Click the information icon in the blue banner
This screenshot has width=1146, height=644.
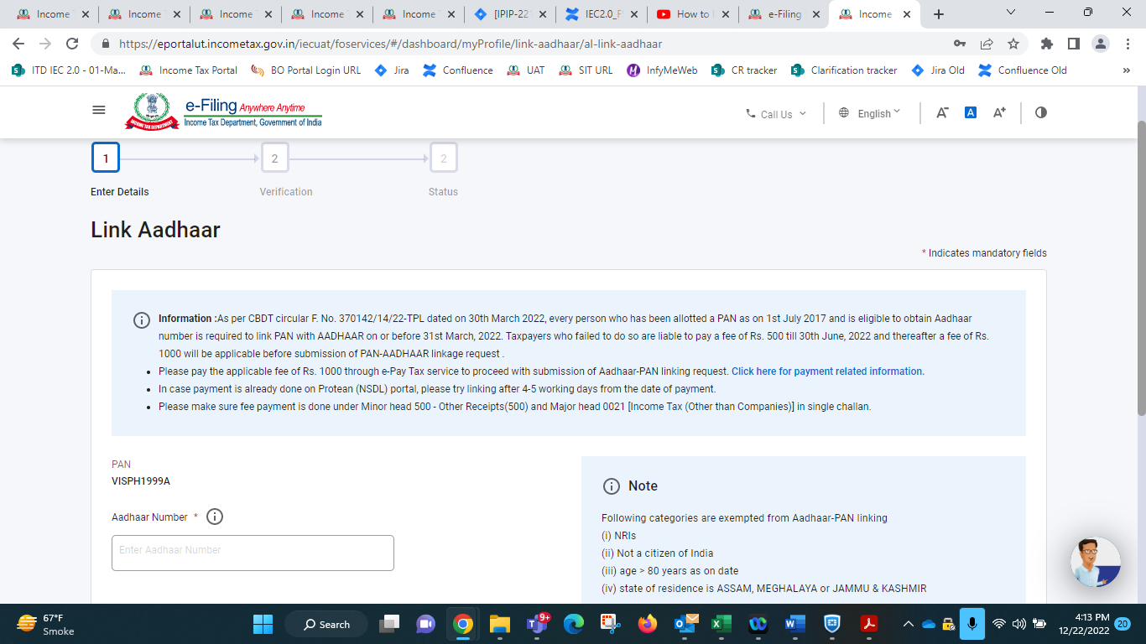coord(139,319)
